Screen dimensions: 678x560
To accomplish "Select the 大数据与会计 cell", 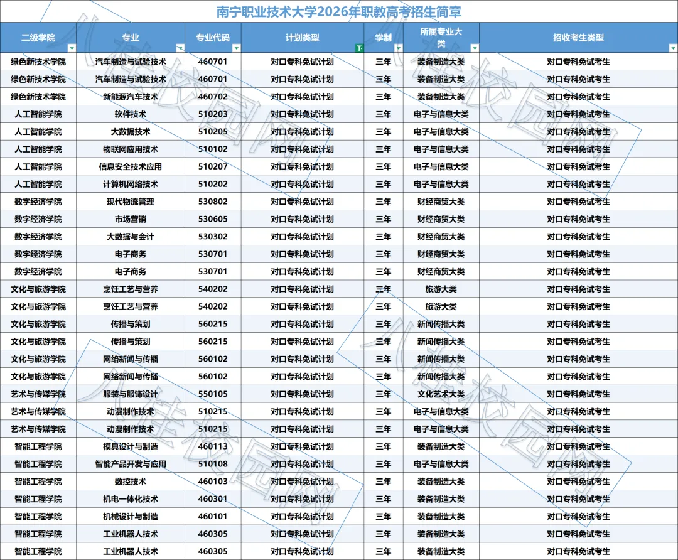I will [x=131, y=237].
